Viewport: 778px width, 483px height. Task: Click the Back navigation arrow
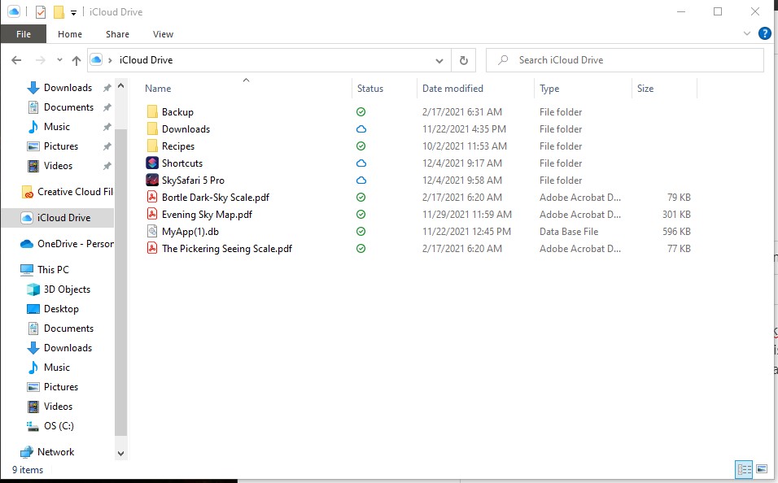pos(15,59)
